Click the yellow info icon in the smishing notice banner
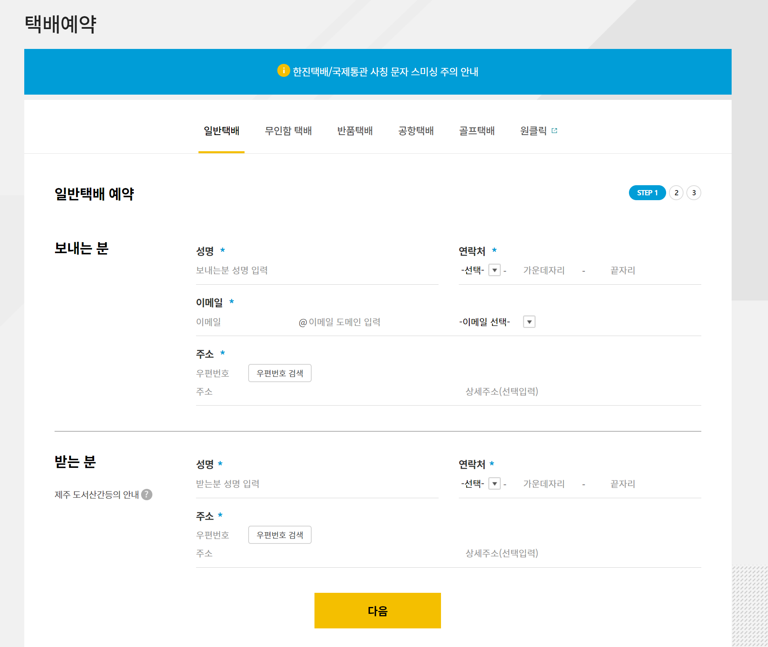768x647 pixels. [x=283, y=70]
